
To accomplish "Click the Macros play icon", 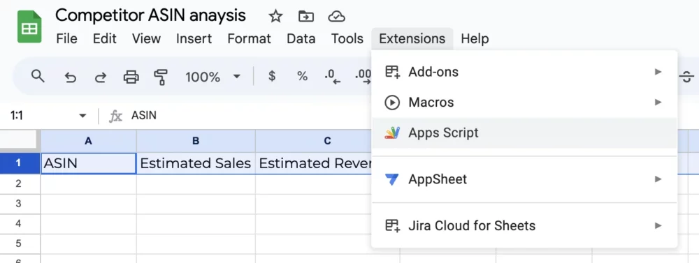I will point(392,103).
